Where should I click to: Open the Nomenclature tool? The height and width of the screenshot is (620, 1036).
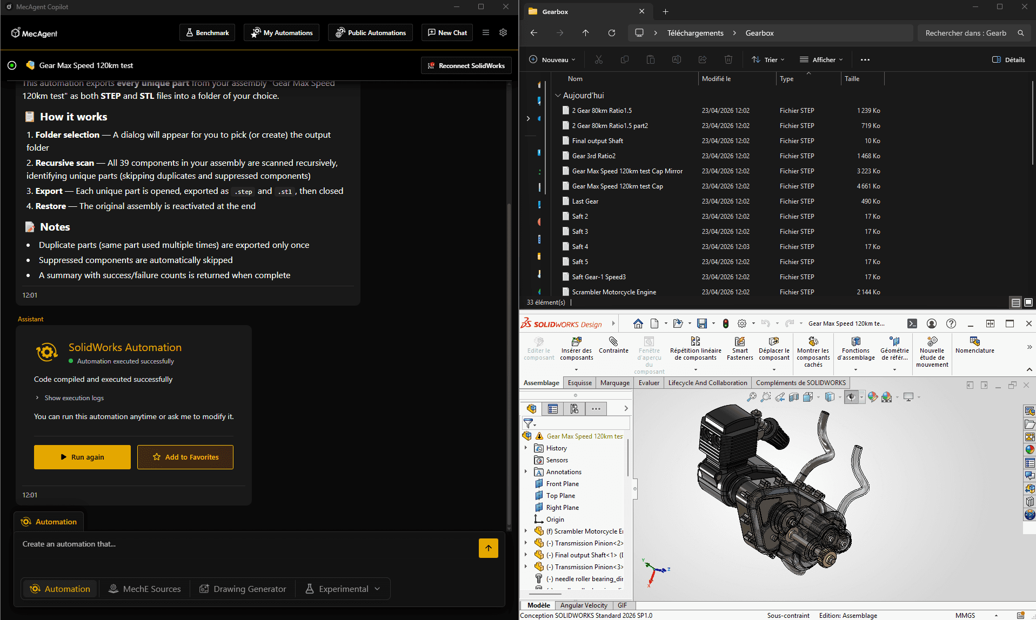tap(974, 342)
